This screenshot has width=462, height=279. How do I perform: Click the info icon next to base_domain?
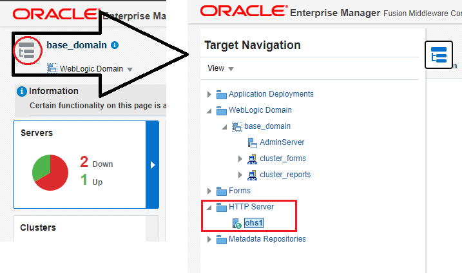point(115,45)
